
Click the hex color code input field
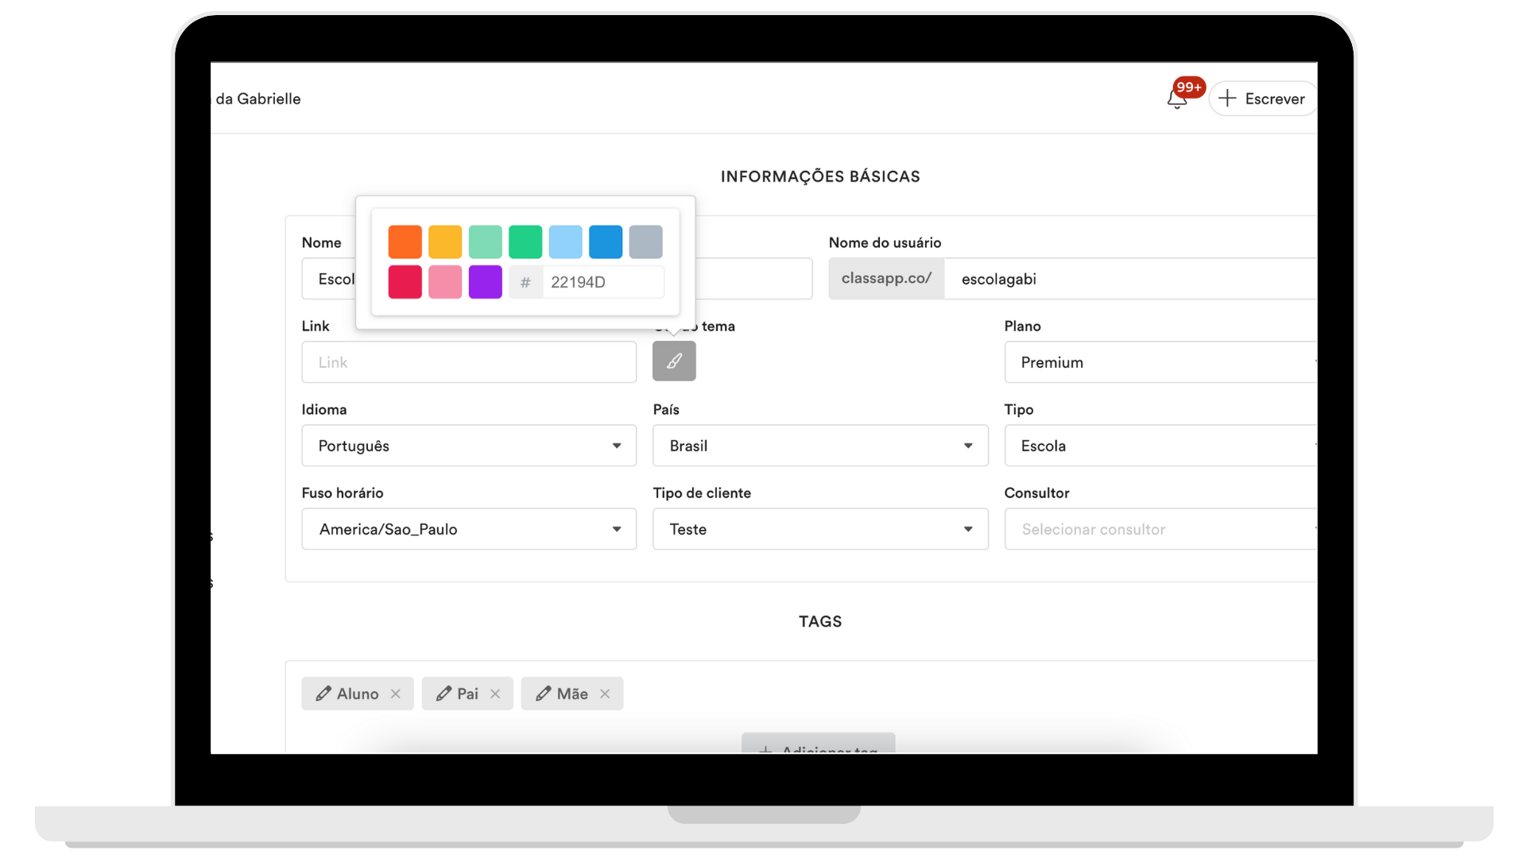coord(603,282)
